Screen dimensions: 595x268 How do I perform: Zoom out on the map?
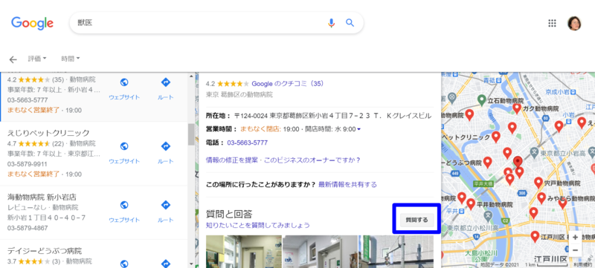(x=575, y=250)
